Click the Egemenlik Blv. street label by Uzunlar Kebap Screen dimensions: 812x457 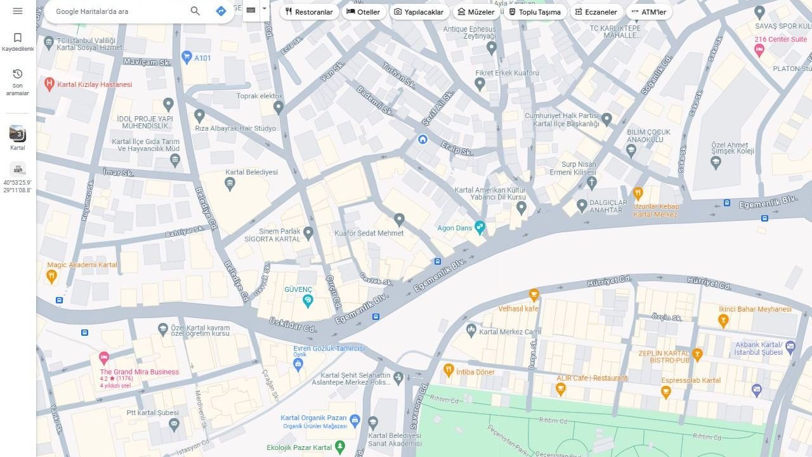tap(768, 203)
